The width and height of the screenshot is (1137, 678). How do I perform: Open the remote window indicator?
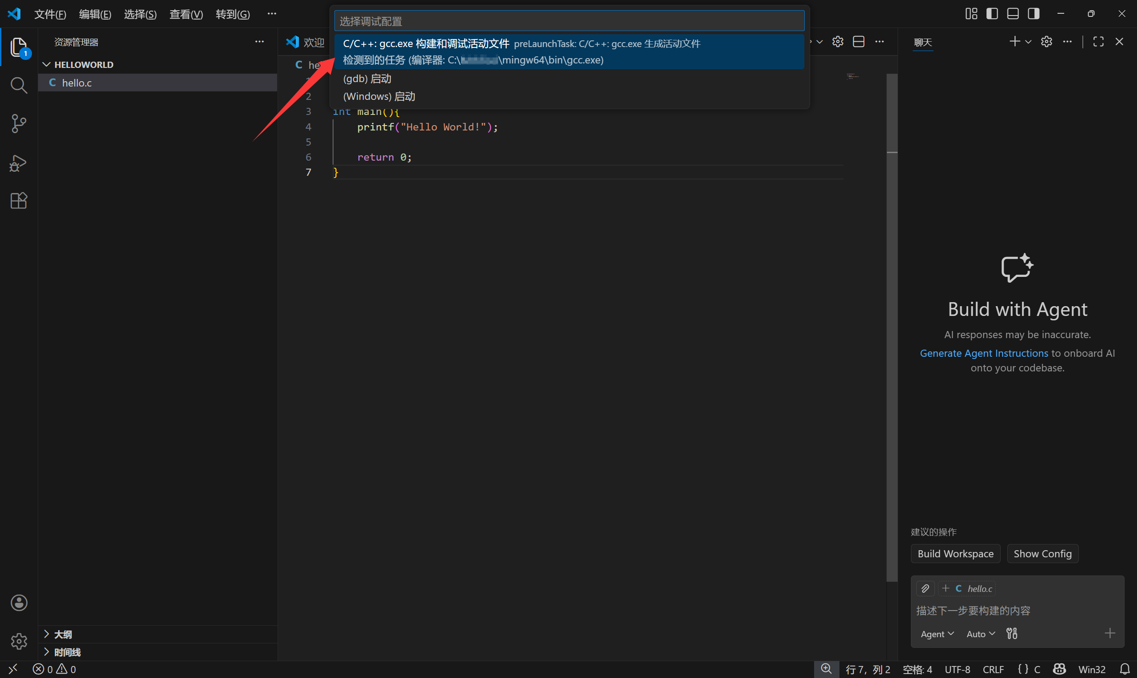(x=13, y=669)
